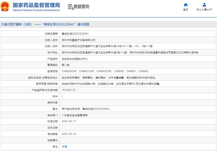217x152 pixels.
Task: Select the 生产地址 address value
Action: click(130, 53)
